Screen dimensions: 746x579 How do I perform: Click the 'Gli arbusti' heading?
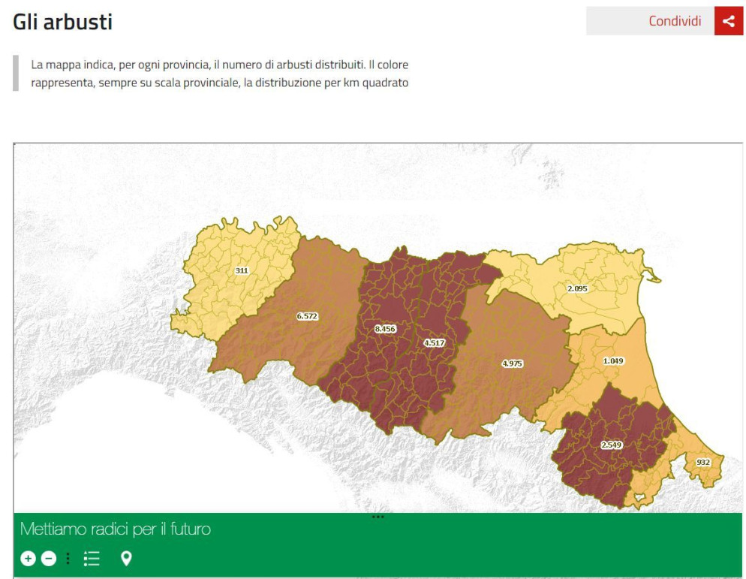(x=63, y=22)
